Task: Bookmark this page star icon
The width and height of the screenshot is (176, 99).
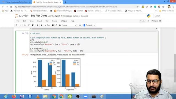Action: point(137,7)
